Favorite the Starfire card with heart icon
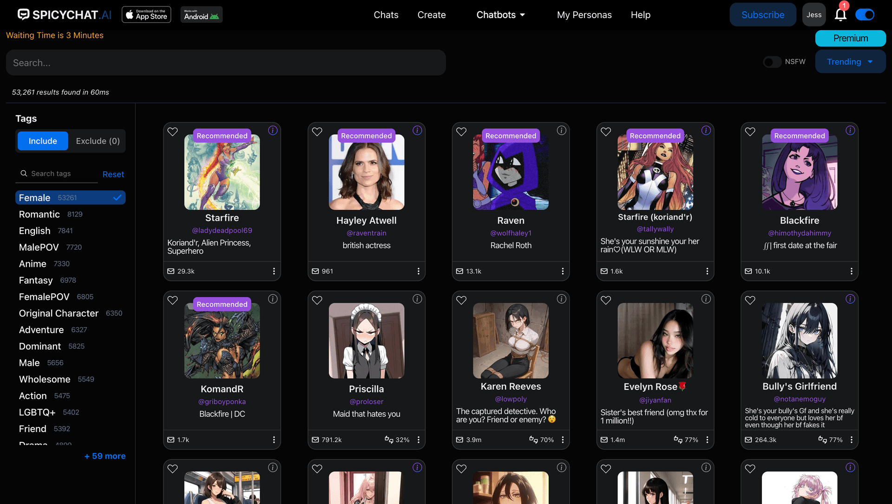The image size is (892, 504). (172, 132)
